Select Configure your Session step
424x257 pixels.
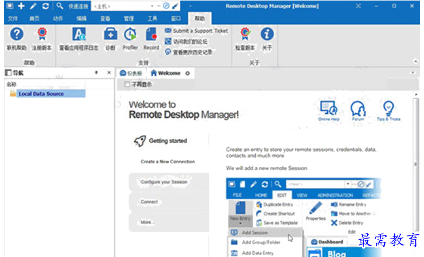[169, 182]
